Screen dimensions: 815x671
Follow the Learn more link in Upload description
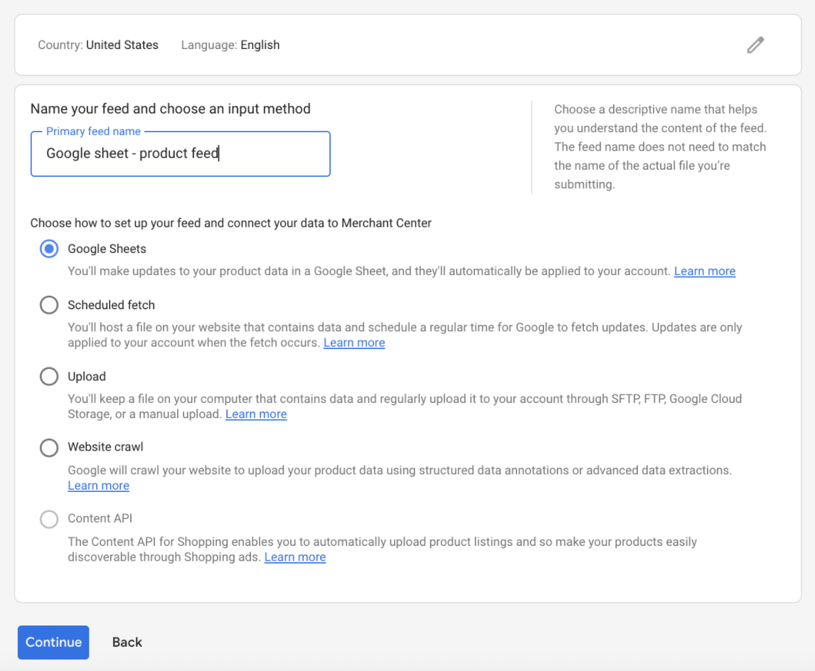point(256,414)
